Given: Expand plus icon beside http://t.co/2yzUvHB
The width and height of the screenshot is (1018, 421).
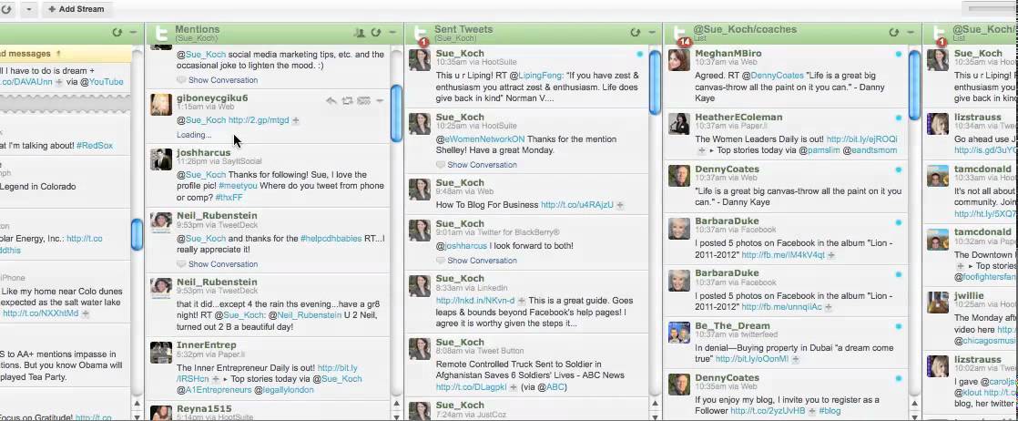Looking at the screenshot, I should (x=811, y=411).
